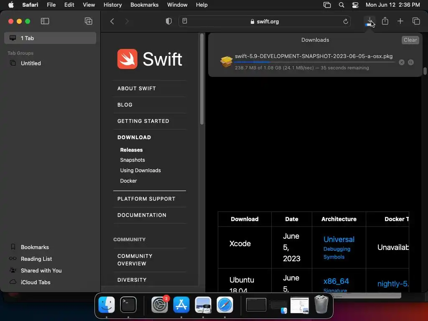Open Control Center in menu bar

pos(355,5)
